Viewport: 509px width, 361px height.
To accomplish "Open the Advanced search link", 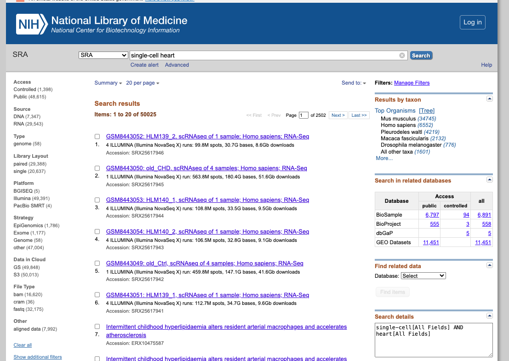I will click(x=177, y=65).
